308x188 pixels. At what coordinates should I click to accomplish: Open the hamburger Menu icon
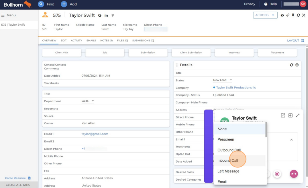click(3, 15)
